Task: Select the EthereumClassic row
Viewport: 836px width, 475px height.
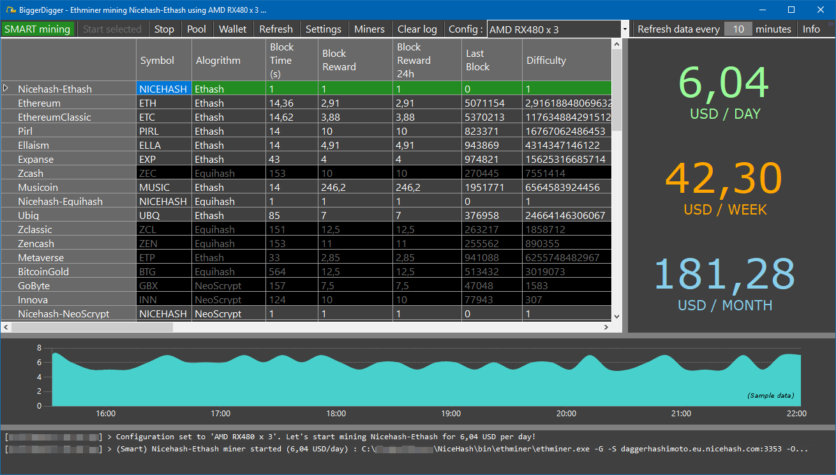Action: (306, 117)
